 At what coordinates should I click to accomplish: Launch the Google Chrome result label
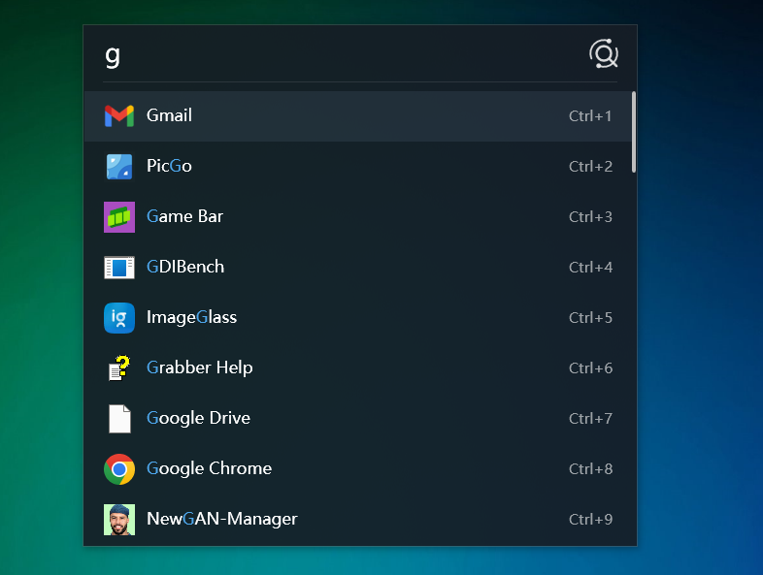[x=210, y=468]
